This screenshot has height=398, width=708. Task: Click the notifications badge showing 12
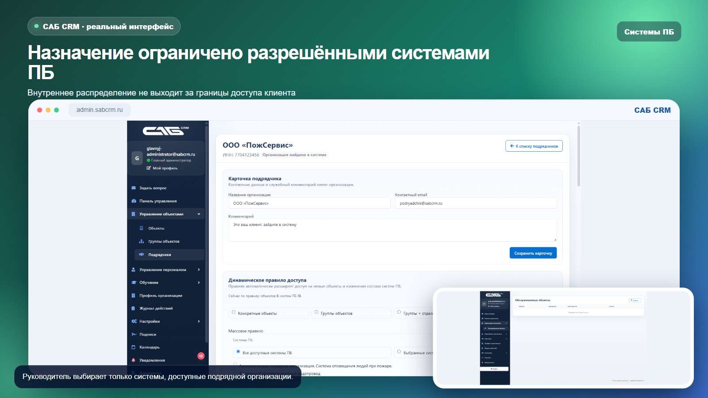(x=201, y=356)
